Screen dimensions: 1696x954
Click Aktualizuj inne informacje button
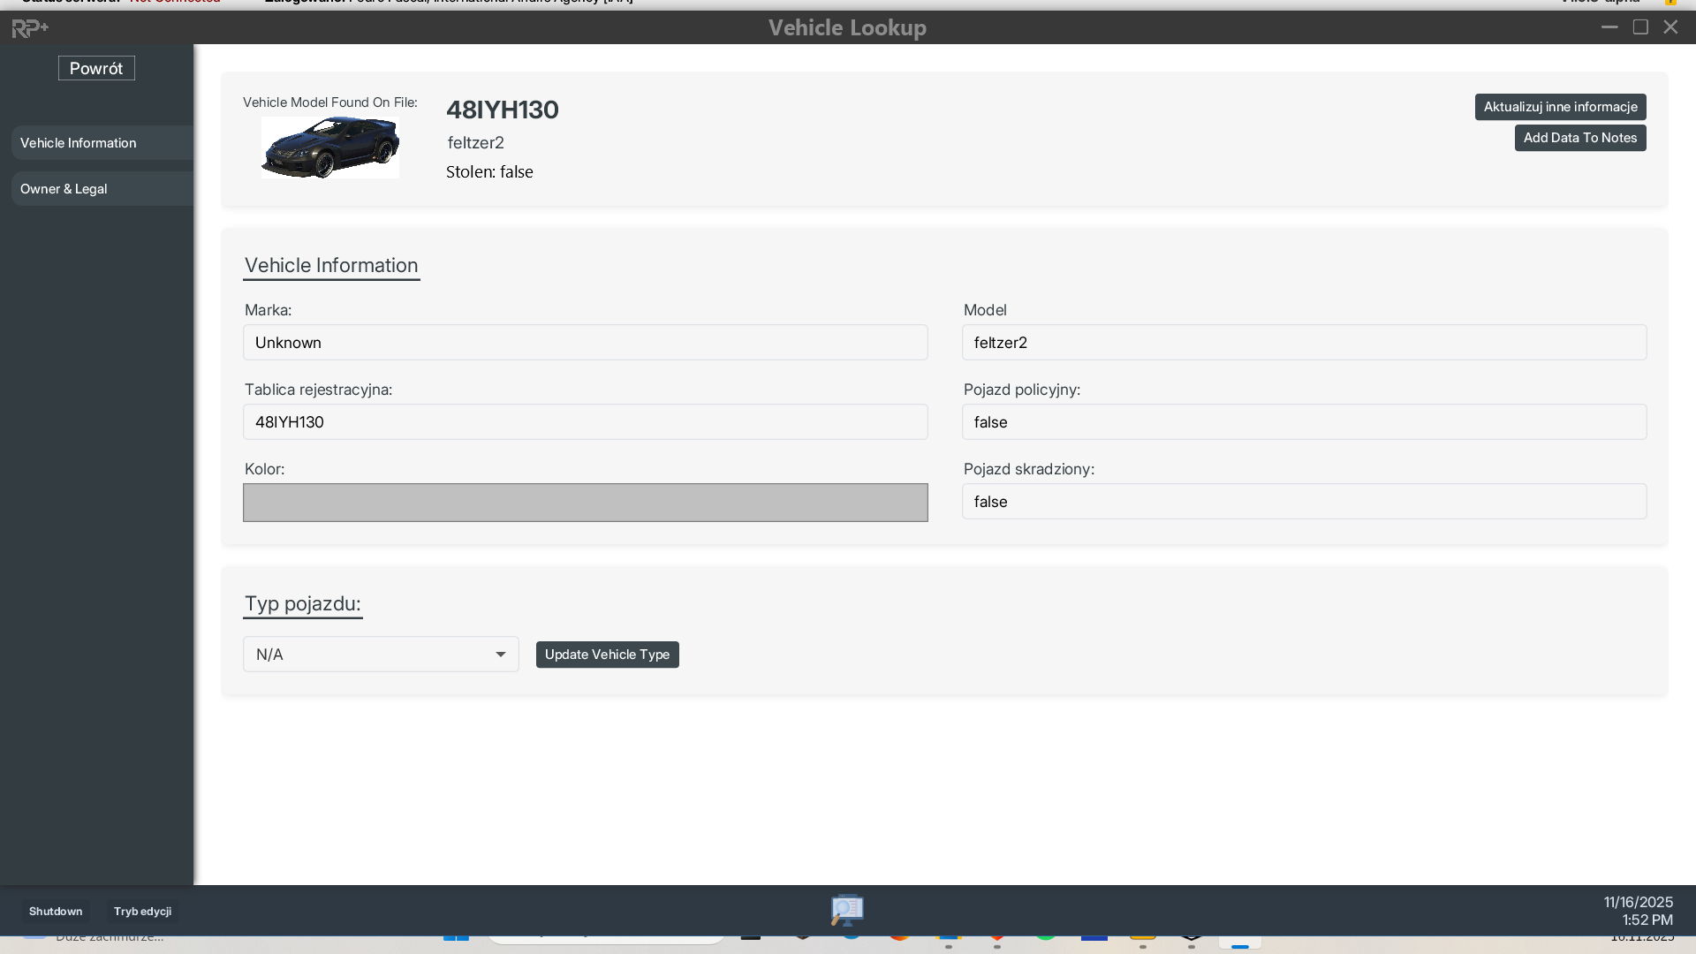point(1560,107)
